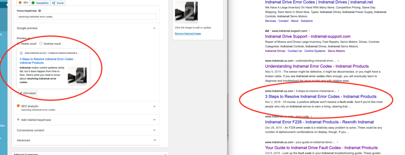Click the plus icon beside Add related keyphrase
This screenshot has width=405, height=155.
pyautogui.click(x=18, y=119)
